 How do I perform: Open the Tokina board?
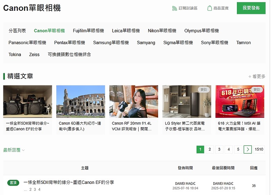pyautogui.click(x=15, y=55)
